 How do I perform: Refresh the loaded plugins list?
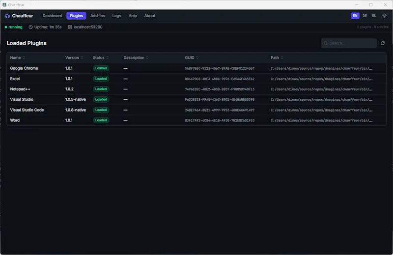(x=383, y=43)
